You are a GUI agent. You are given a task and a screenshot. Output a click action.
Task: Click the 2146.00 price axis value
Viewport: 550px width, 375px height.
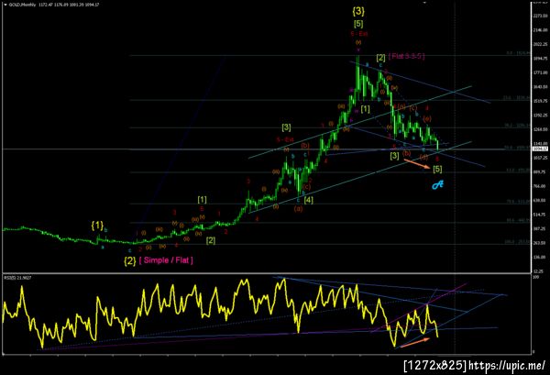point(540,30)
